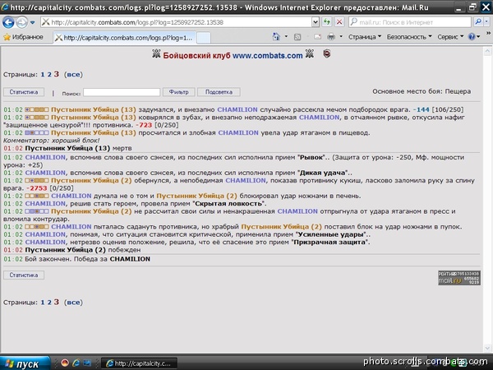Click the skull icon right of www.combats.com
493x370 pixels.
[x=310, y=54]
